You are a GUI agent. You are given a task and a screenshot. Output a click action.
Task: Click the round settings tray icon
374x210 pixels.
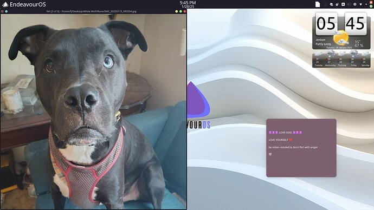click(355, 4)
